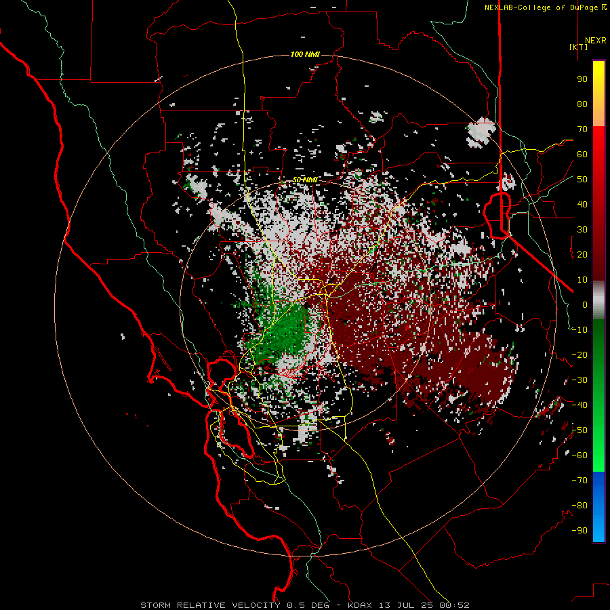Viewport: 610px width, 610px height.
Task: Click the positive 30 knot scale label
Action: tap(582, 230)
